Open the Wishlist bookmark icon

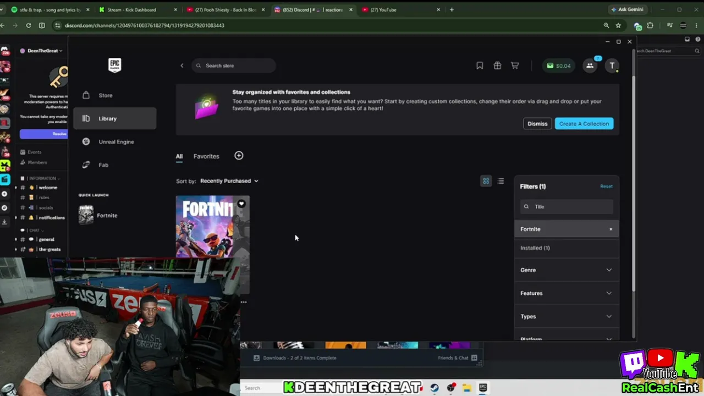480,65
